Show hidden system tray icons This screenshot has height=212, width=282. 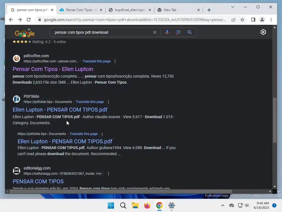pyautogui.click(x=223, y=205)
